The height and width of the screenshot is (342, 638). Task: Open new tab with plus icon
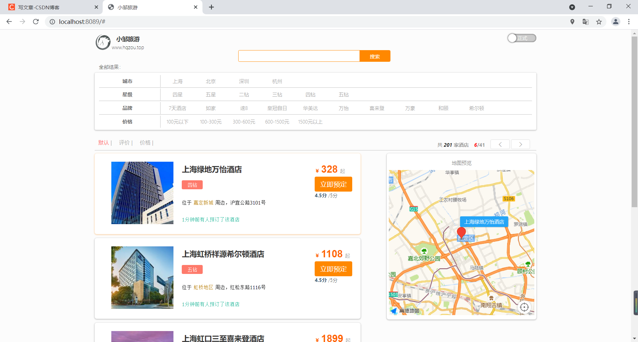[x=211, y=7]
